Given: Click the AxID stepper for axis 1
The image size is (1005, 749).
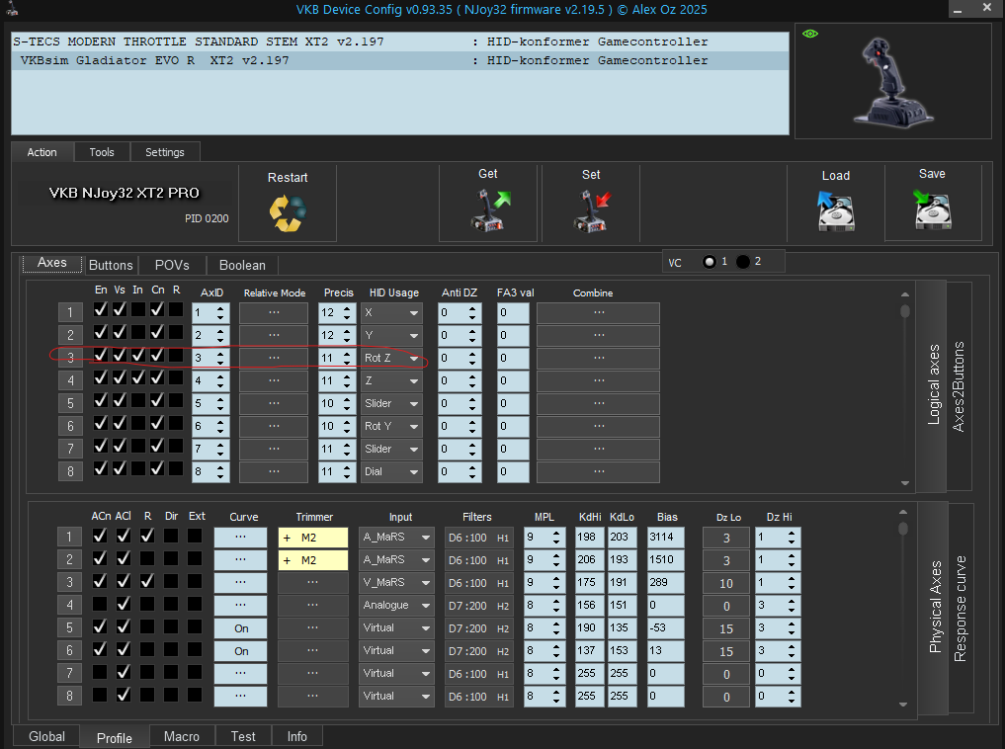Looking at the screenshot, I should pyautogui.click(x=220, y=312).
